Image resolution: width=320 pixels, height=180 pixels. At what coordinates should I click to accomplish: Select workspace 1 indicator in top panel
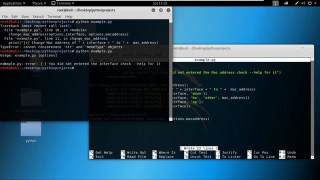click(x=275, y=3)
